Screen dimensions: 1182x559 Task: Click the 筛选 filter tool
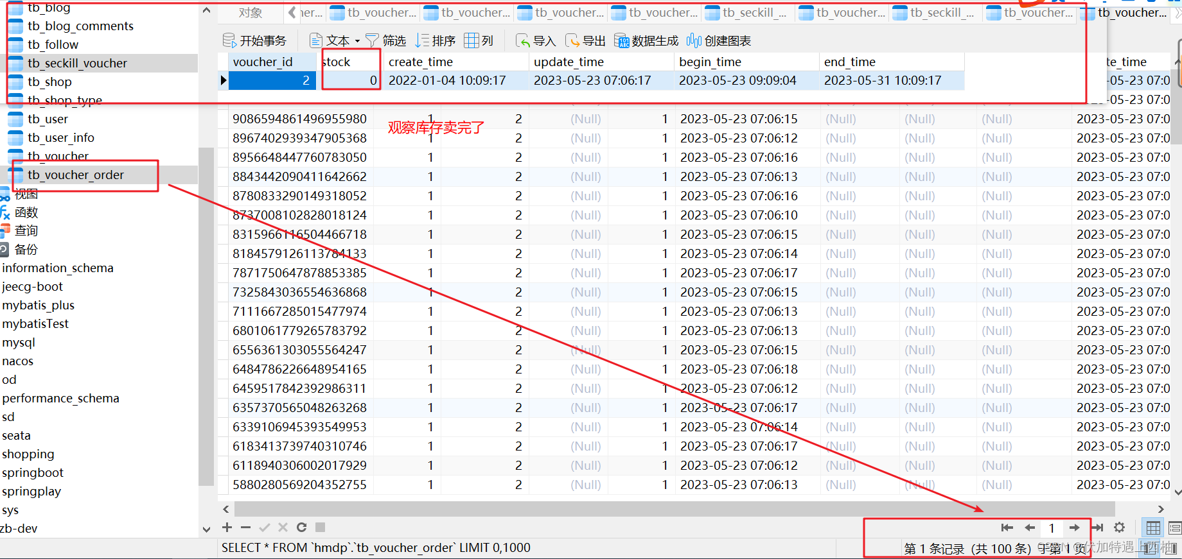coord(385,40)
